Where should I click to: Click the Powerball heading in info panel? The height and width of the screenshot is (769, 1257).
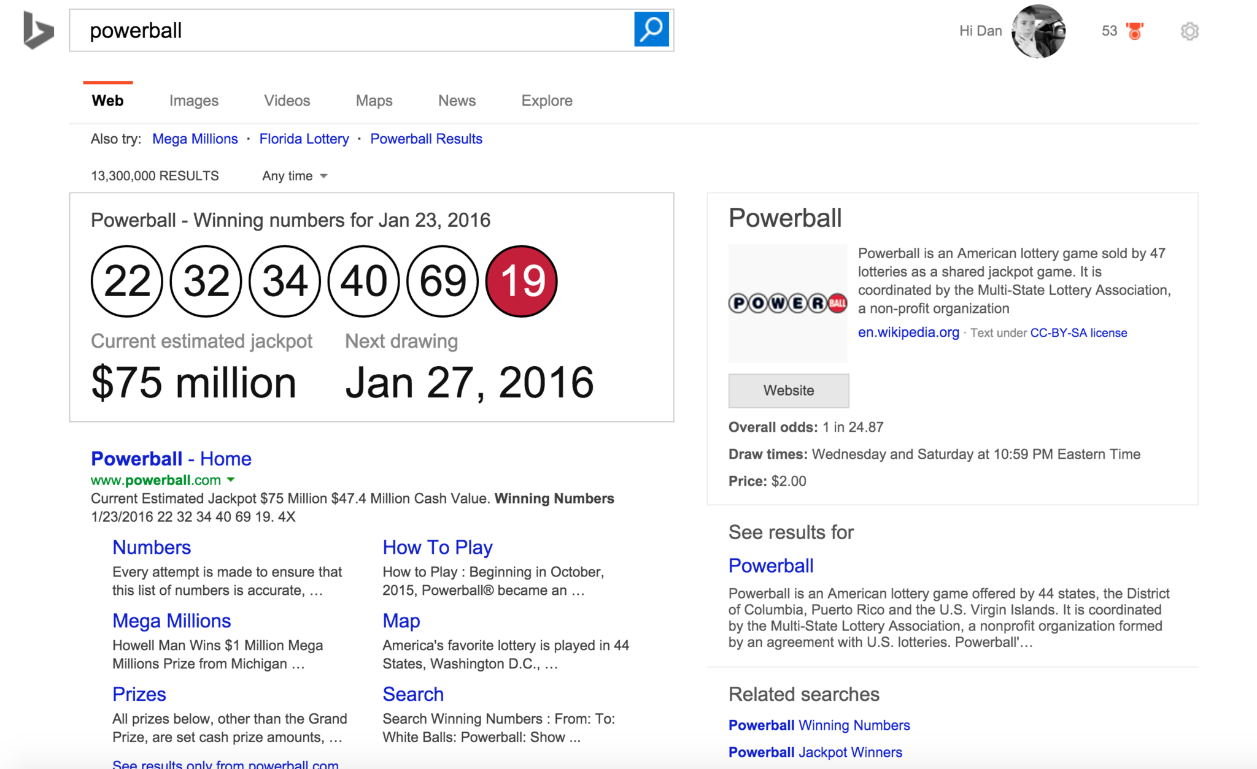point(785,218)
